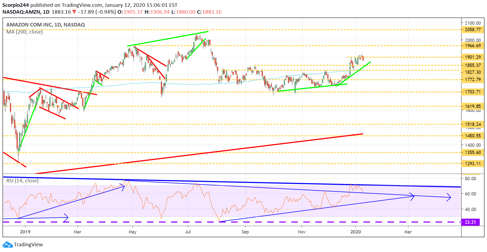
Task: Click the AMAZON COM INC, 1D, NASDAQ title
Action: [46, 25]
